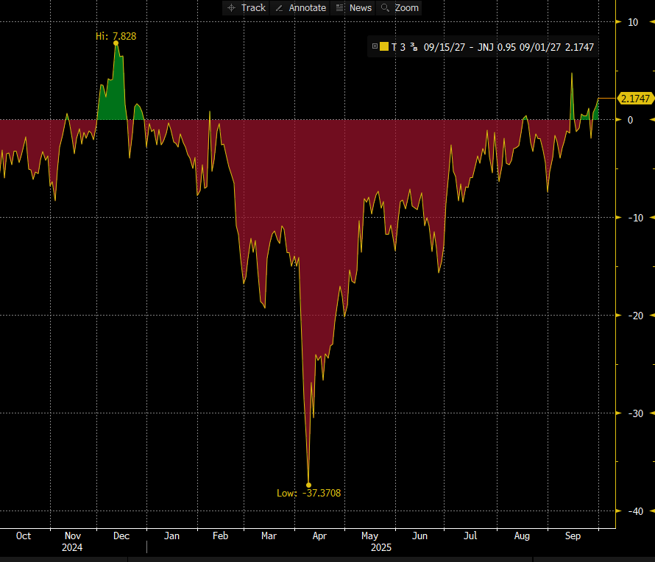The height and width of the screenshot is (562, 655).
Task: Expand the legend box toggle
Action: 375,46
